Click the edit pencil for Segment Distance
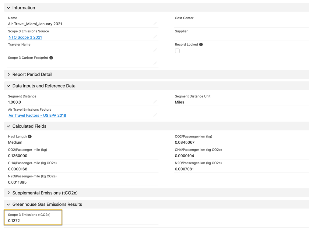 (x=155, y=102)
